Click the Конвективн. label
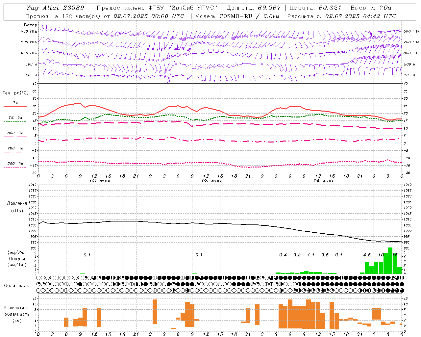Image resolution: width=421 pixels, height=337 pixels. tap(17, 308)
